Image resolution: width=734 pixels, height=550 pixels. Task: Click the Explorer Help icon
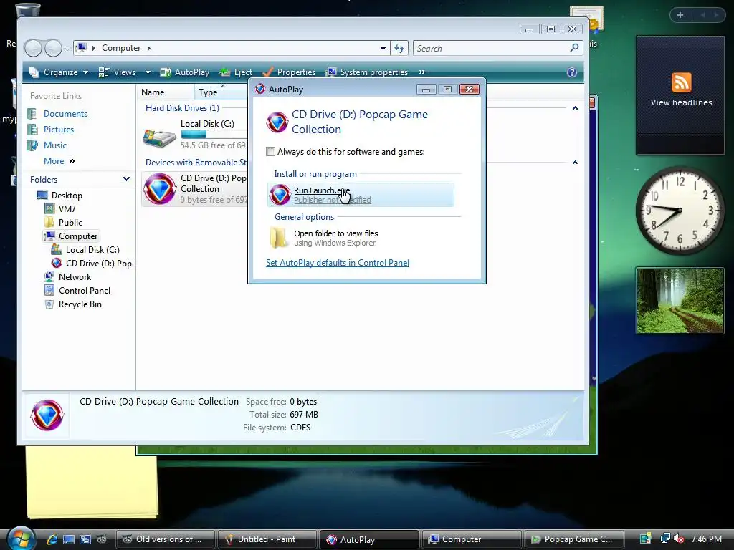(571, 72)
